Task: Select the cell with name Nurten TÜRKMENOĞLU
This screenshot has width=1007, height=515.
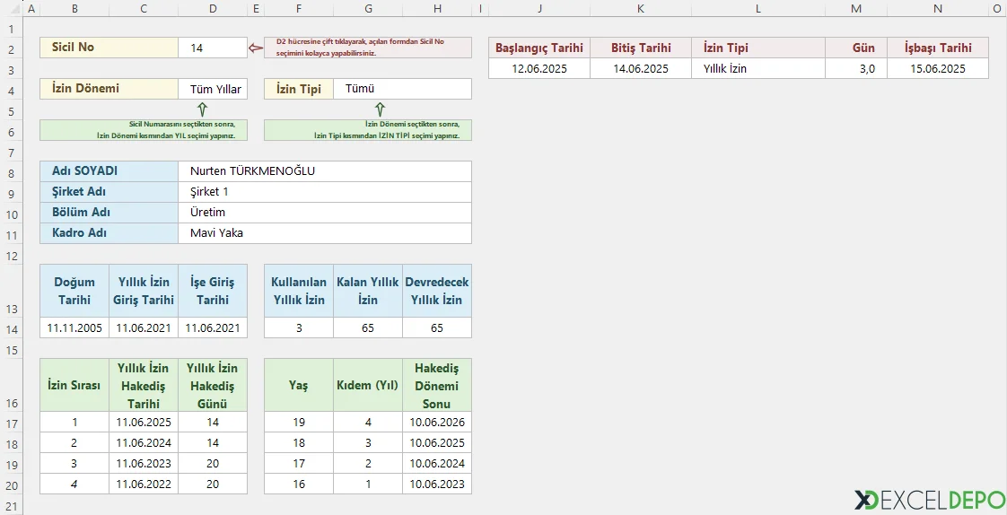Action: click(325, 170)
